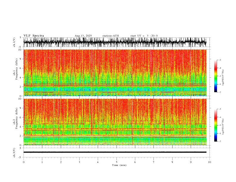Click the 'ch.1(V)' waveform axis label
This screenshot has height=182, width=236.
click(x=14, y=42)
